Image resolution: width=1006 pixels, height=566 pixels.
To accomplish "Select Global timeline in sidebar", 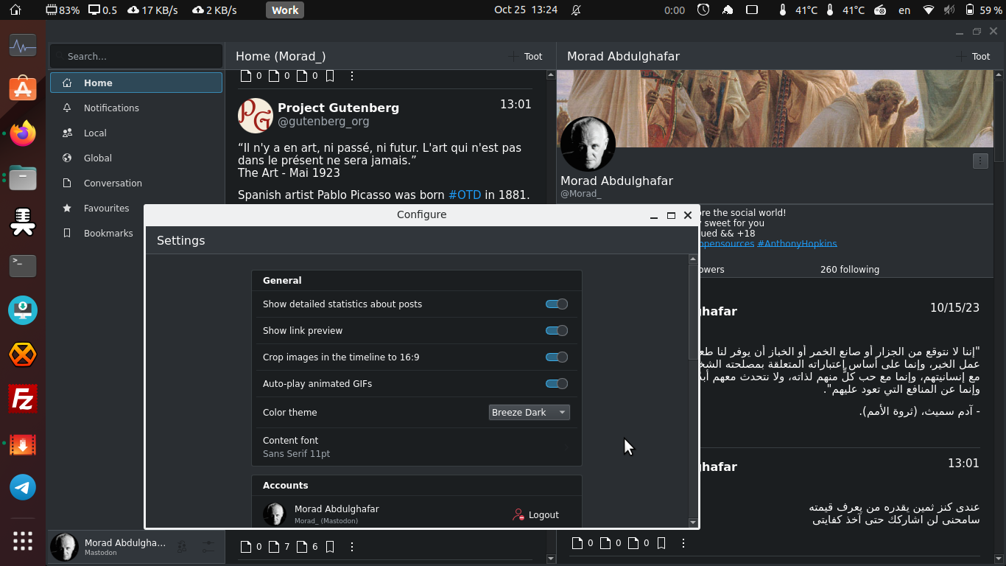I will [136, 158].
